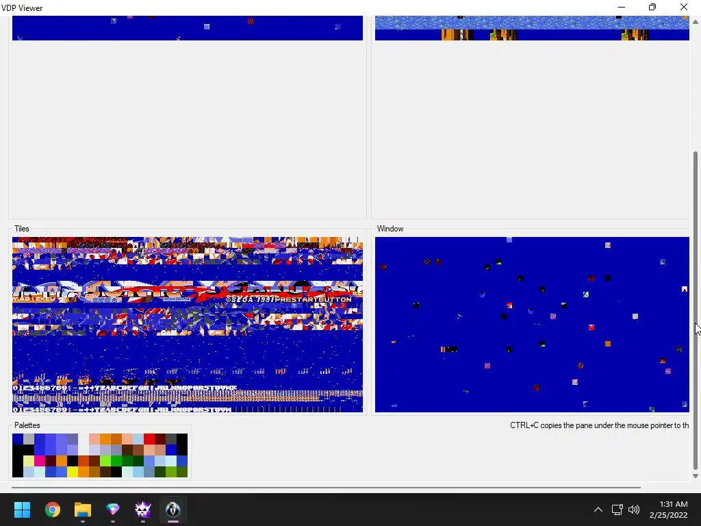The image size is (701, 526).
Task: Click the vertical scrollbar down arrow
Action: pyautogui.click(x=696, y=476)
